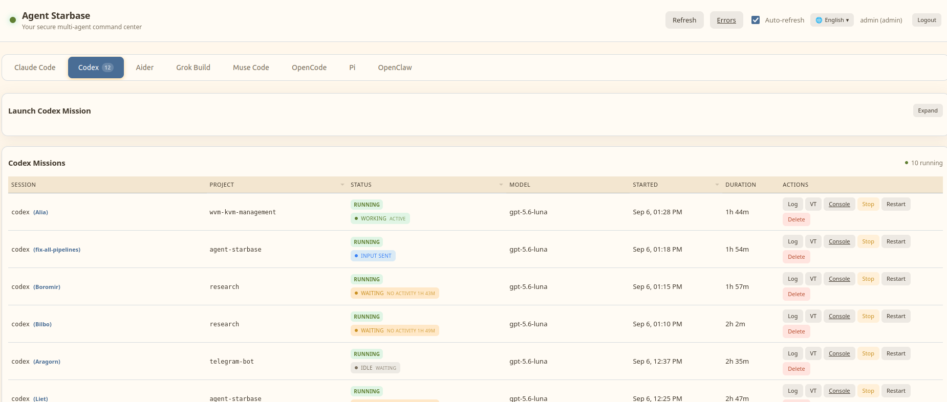The image size is (947, 402).
Task: Click the MODEL column header
Action: coord(520,185)
